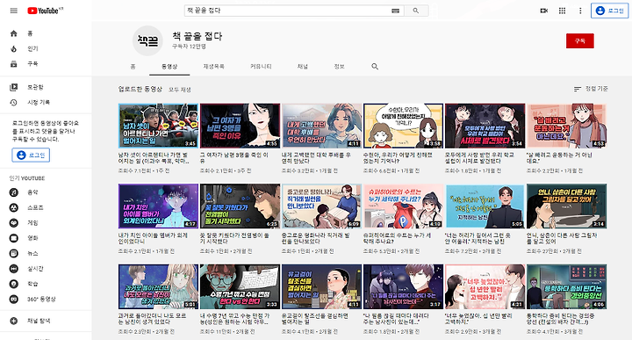Open the 3:45 Argentina trip video thumbnail
The height and width of the screenshot is (340, 632).
158,126
